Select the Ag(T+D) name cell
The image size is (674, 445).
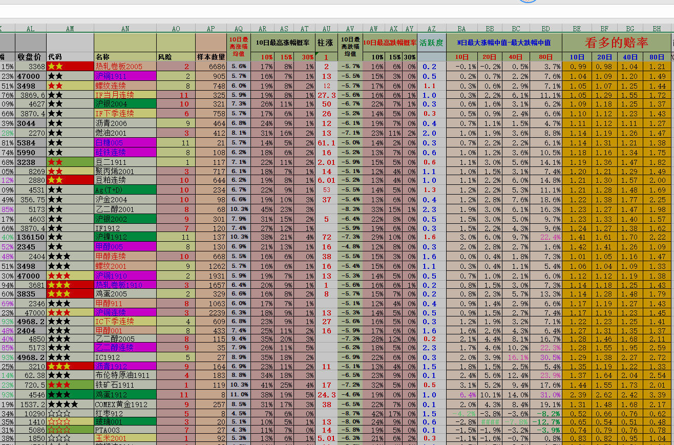point(125,190)
